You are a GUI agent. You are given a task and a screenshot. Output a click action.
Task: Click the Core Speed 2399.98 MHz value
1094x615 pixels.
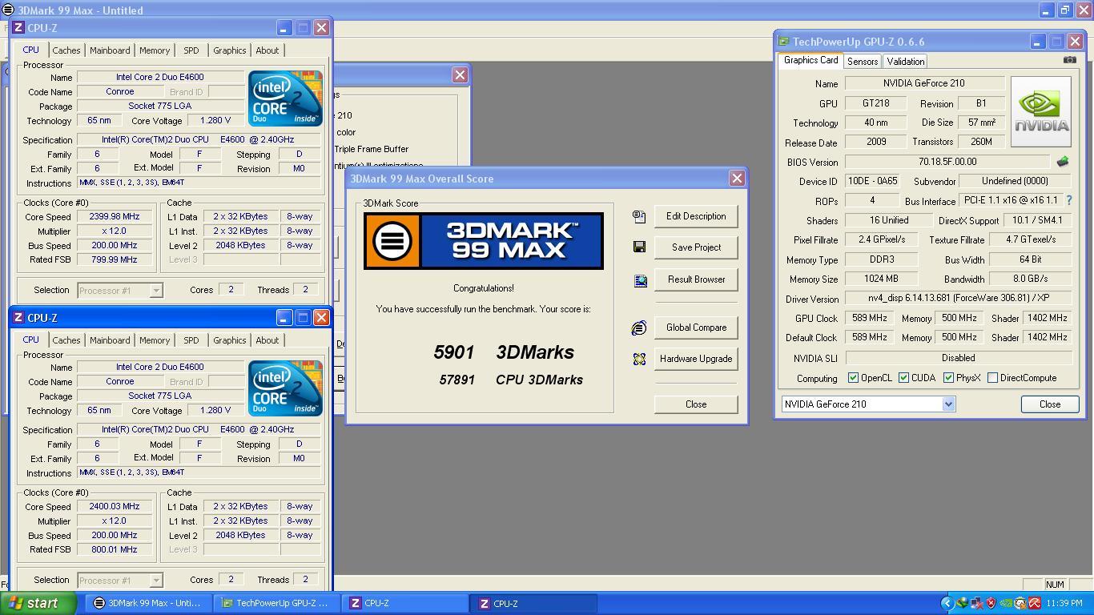115,216
